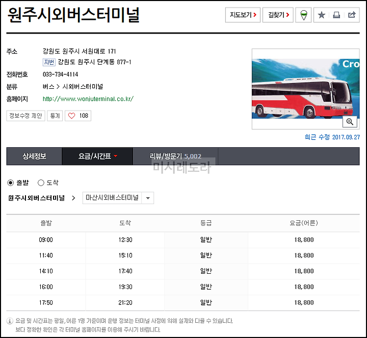Click the 09:00 departure time cell
Image resolution: width=367 pixels, height=338 pixels.
click(x=46, y=240)
